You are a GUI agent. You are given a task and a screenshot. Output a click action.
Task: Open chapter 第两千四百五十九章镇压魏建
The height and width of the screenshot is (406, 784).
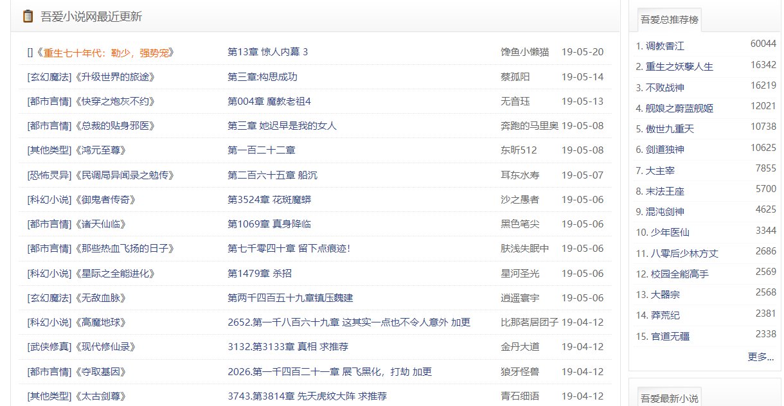290,297
